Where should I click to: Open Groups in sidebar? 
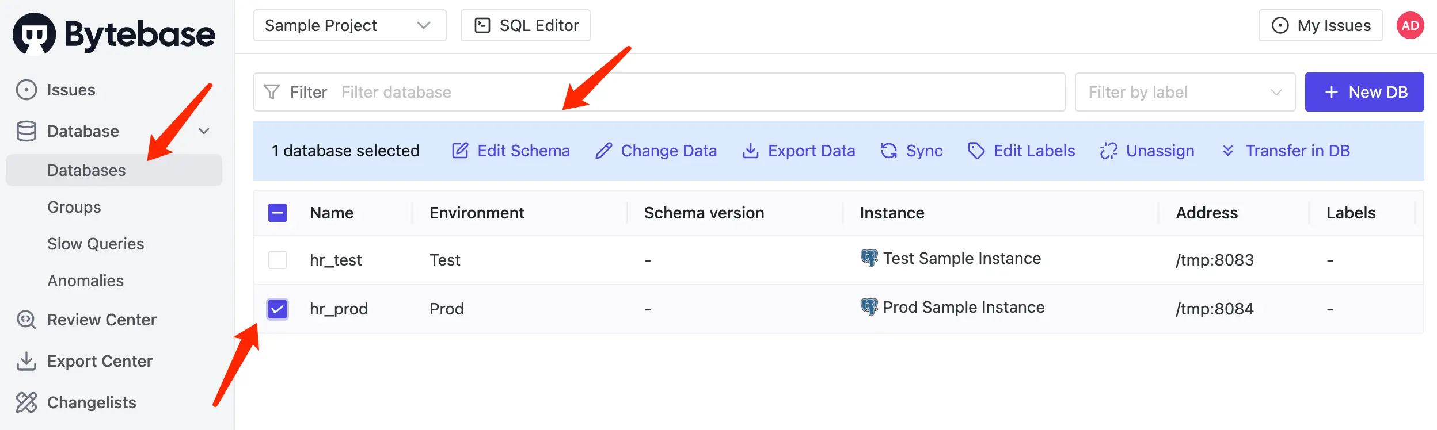[x=74, y=207]
